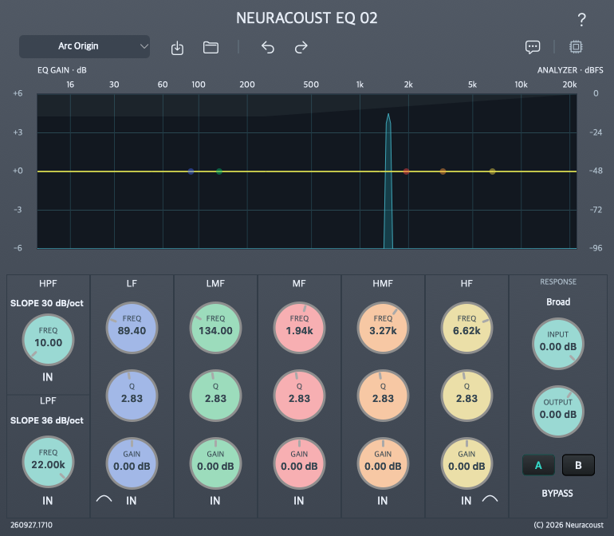Click the OUTPUT 0.00 dB knob
This screenshot has height=536, width=614.
point(558,412)
